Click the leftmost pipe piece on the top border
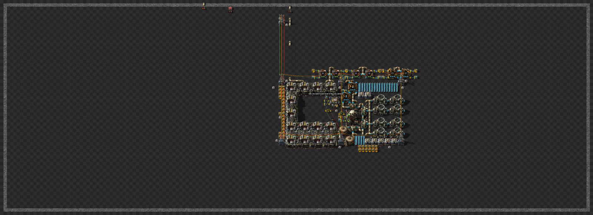The image size is (593, 215). coord(203,6)
